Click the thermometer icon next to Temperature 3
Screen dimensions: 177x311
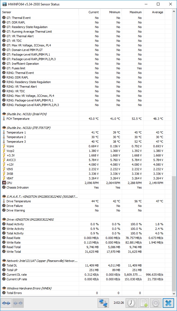point(4,142)
